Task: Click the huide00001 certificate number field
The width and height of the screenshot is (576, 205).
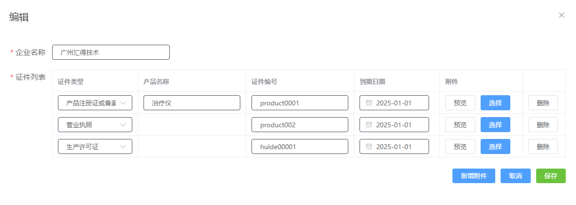Action: pyautogui.click(x=300, y=147)
